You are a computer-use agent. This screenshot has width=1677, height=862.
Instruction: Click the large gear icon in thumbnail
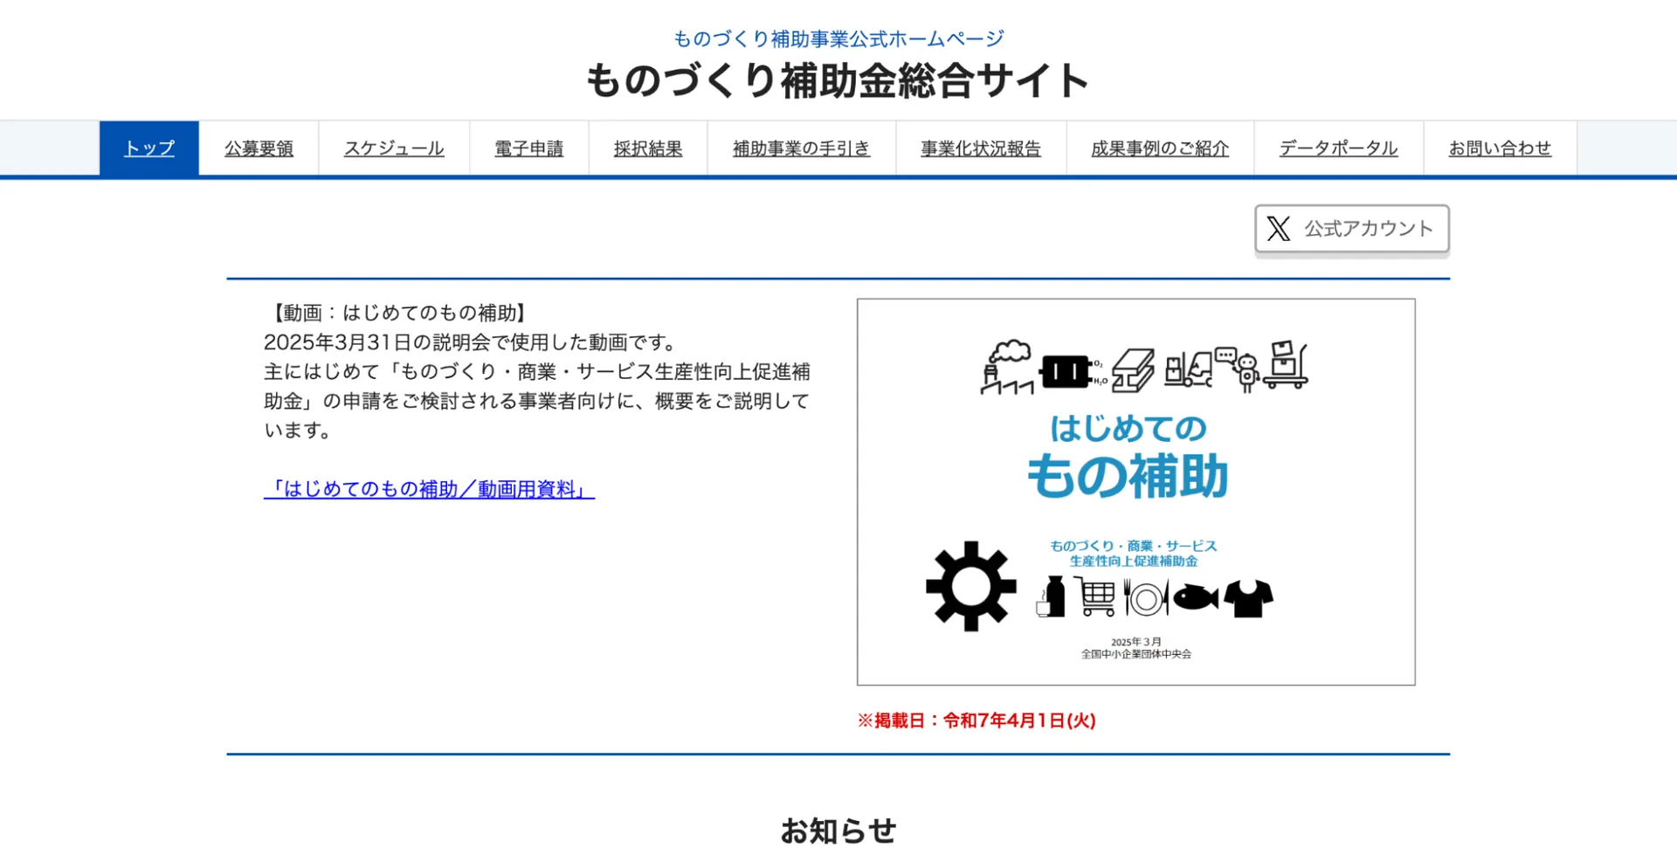point(970,586)
